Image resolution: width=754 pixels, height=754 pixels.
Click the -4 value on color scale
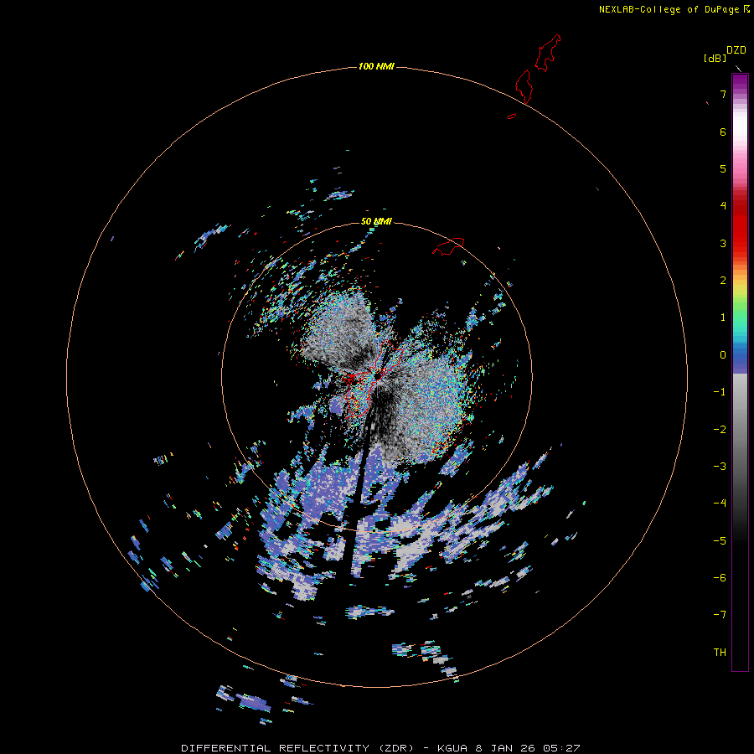[x=720, y=504]
